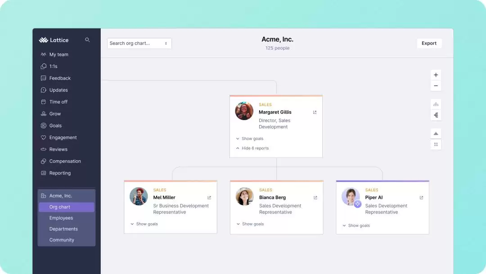The width and height of the screenshot is (486, 274).
Task: Click the search magnifier icon in sidebar
Action: pos(87,40)
